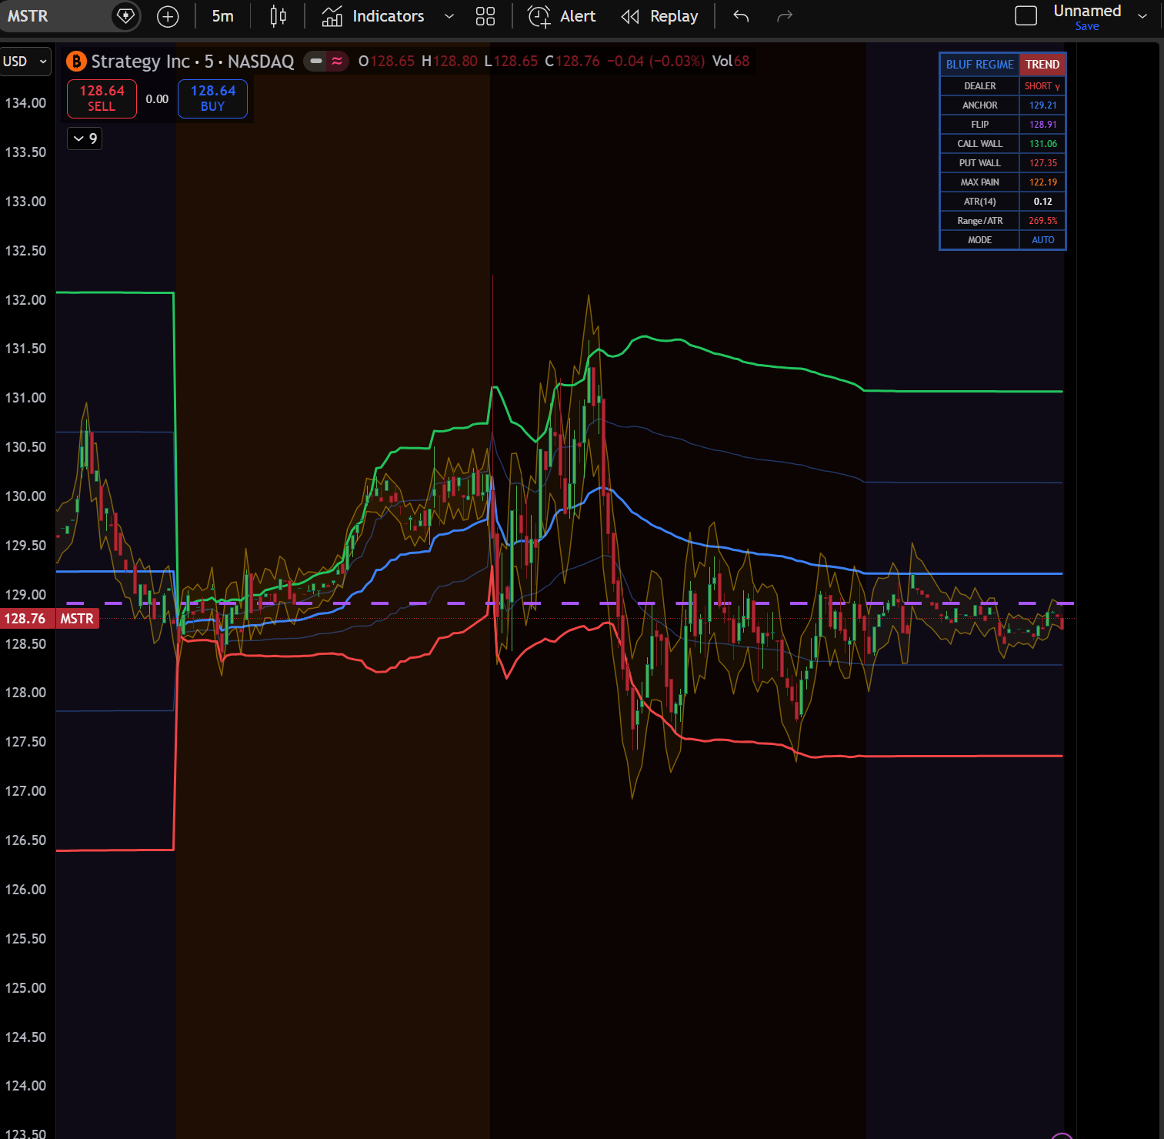Image resolution: width=1164 pixels, height=1139 pixels.
Task: Click the Range/ATR value 269.5%
Action: click(x=1042, y=221)
